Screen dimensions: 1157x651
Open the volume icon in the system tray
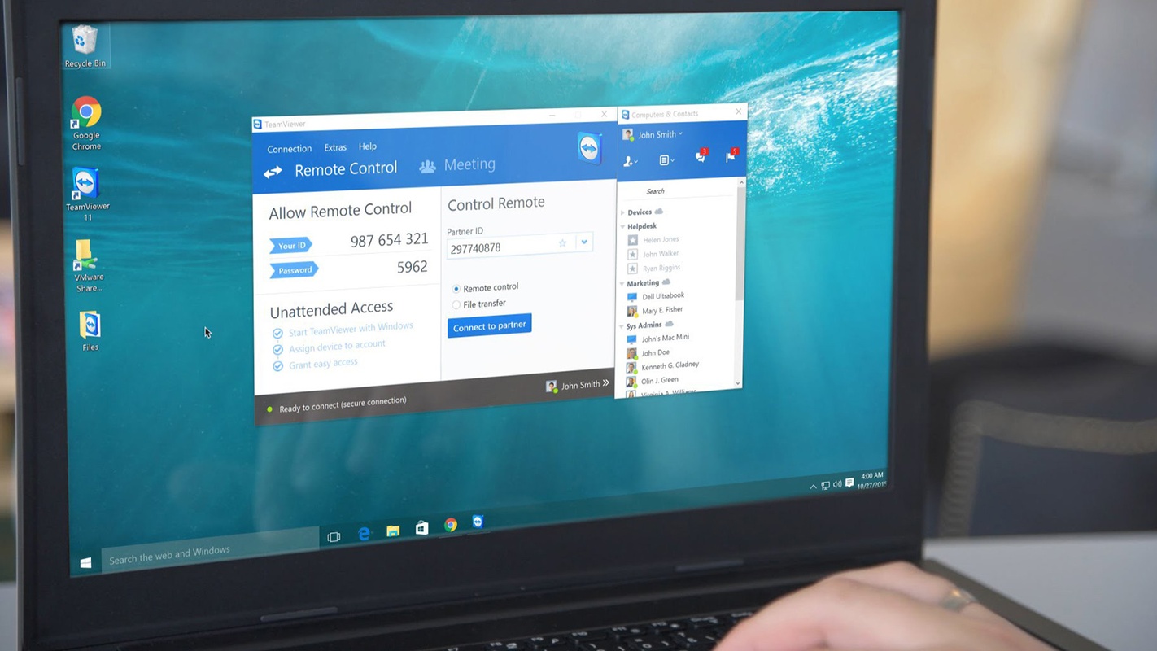click(837, 484)
